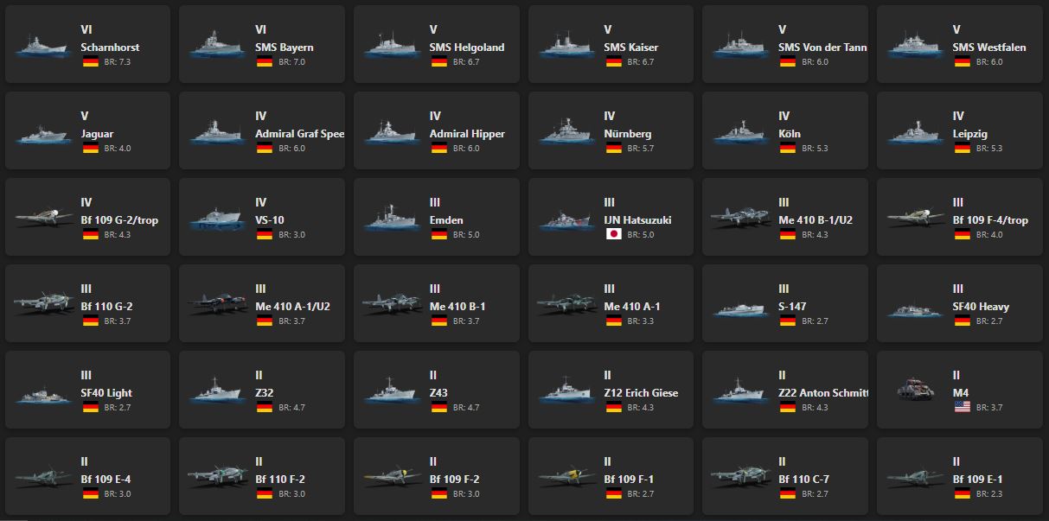Choose the VS-10 boat icon
The width and height of the screenshot is (1049, 521).
215,219
